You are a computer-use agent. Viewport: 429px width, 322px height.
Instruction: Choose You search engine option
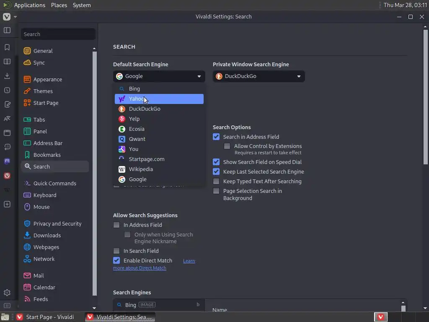pyautogui.click(x=159, y=149)
